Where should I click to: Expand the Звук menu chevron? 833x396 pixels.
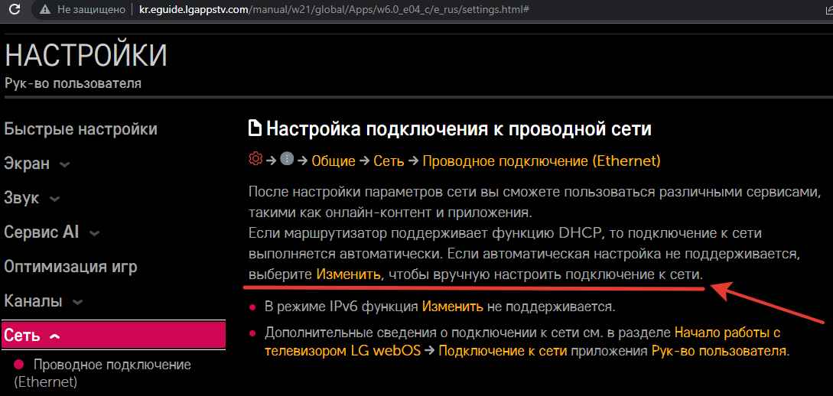(54, 199)
